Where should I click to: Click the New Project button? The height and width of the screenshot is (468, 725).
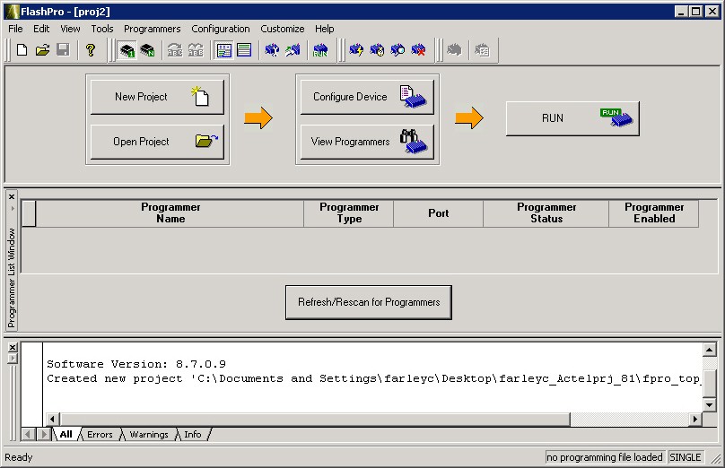157,97
